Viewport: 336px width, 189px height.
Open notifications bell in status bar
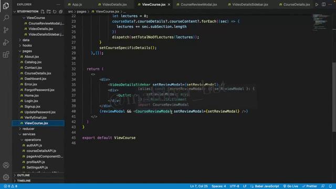coord(330,186)
